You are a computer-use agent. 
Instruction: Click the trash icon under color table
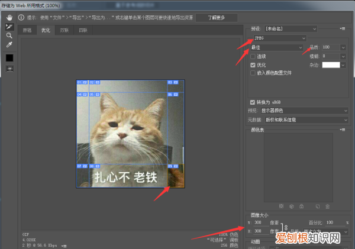coord(327,206)
